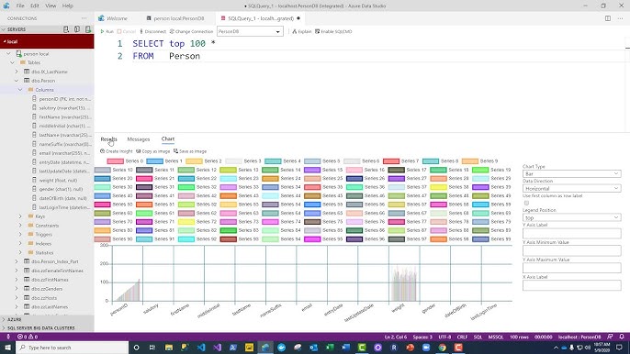Image resolution: width=630 pixels, height=354 pixels.
Task: Select dbo.zzFemaleFirstNames table in tree
Action: (x=57, y=271)
